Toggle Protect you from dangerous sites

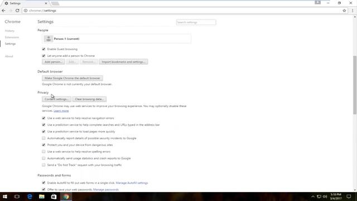point(44,145)
